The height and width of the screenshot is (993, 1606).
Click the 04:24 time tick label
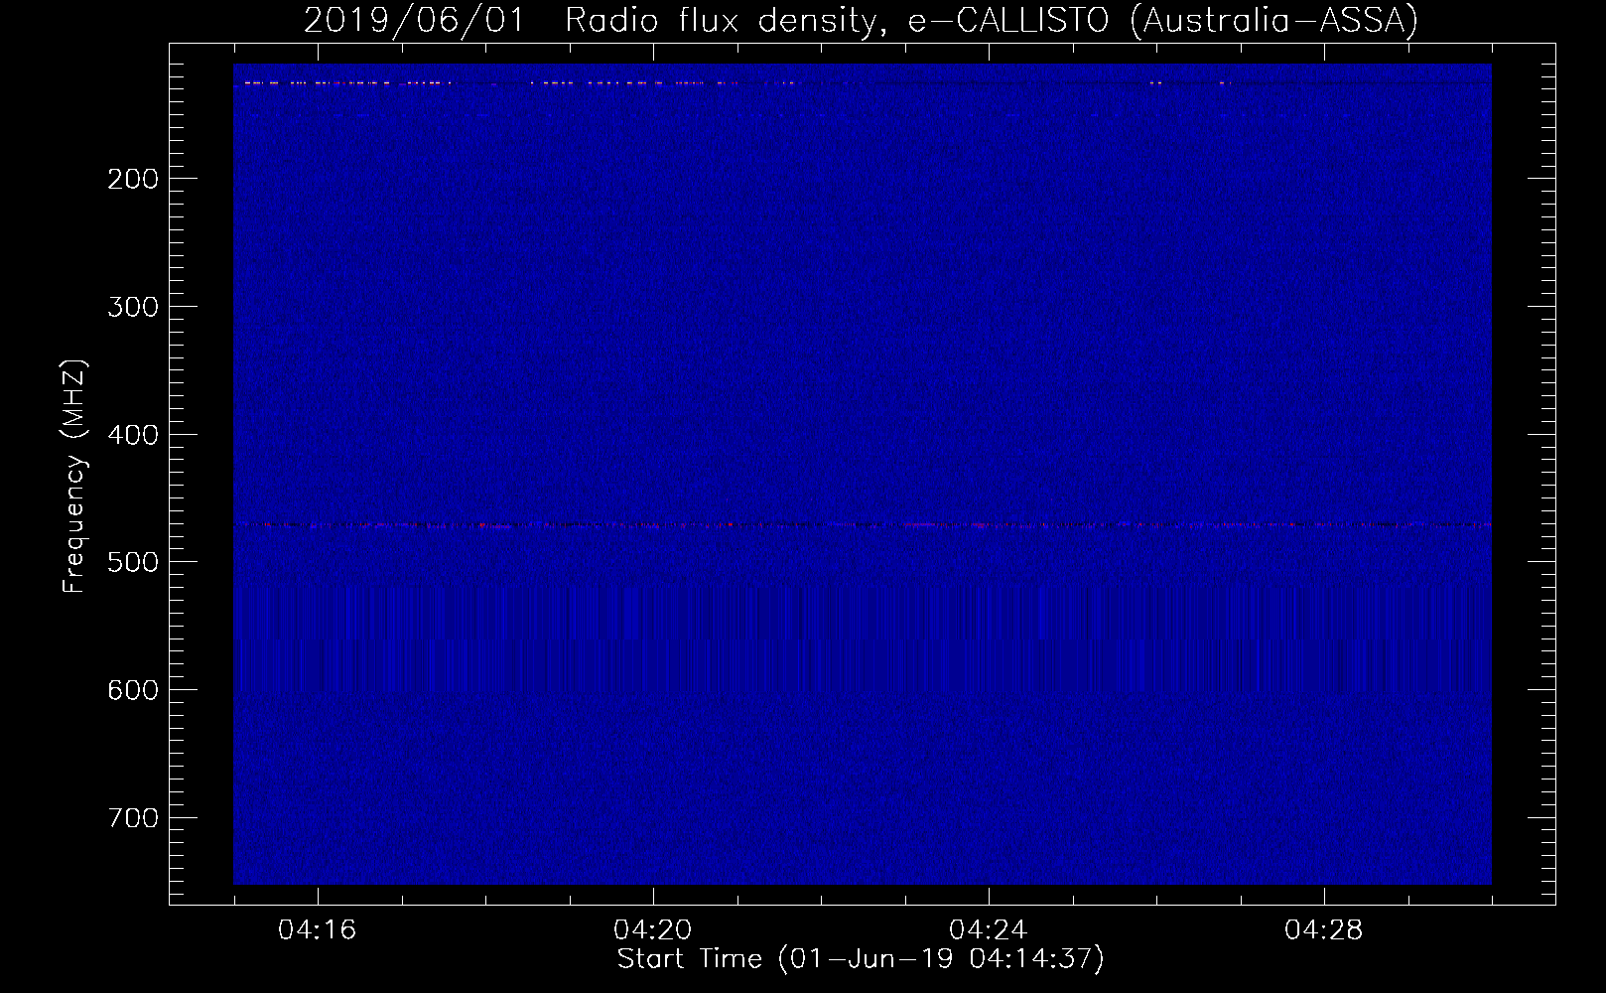coord(989,930)
